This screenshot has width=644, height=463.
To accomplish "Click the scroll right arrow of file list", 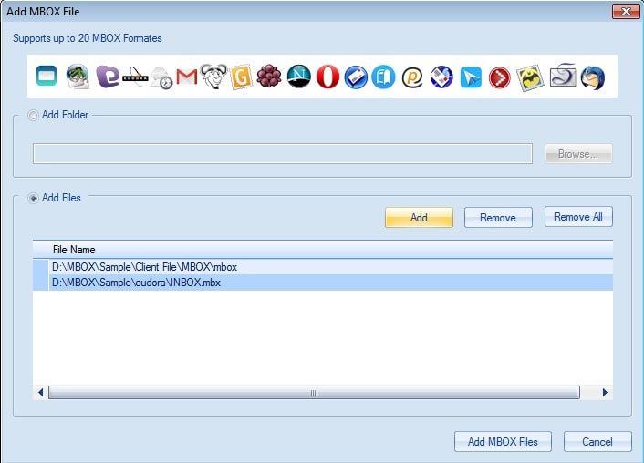I will [605, 393].
